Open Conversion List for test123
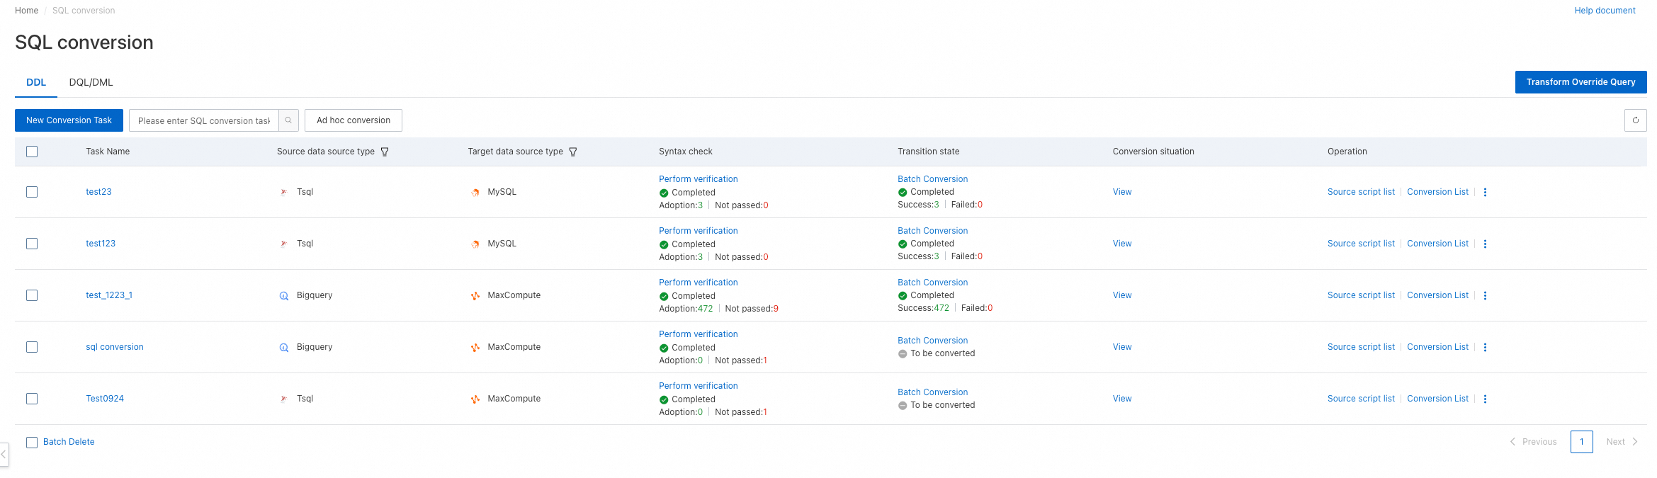Screen dimensions: 1657x478 pos(1437,244)
